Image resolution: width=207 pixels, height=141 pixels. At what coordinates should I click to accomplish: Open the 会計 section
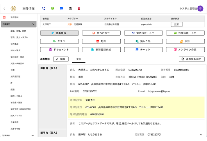click(186, 41)
